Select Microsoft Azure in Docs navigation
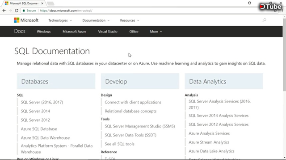Viewport: 286px width, 160px height. 75,32
